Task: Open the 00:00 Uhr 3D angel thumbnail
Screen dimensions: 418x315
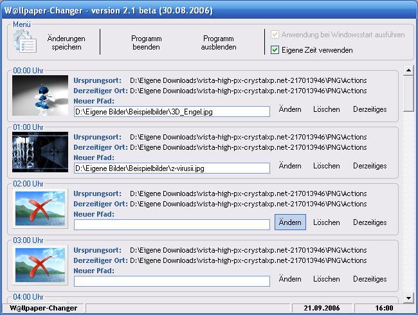Action: pyautogui.click(x=41, y=95)
